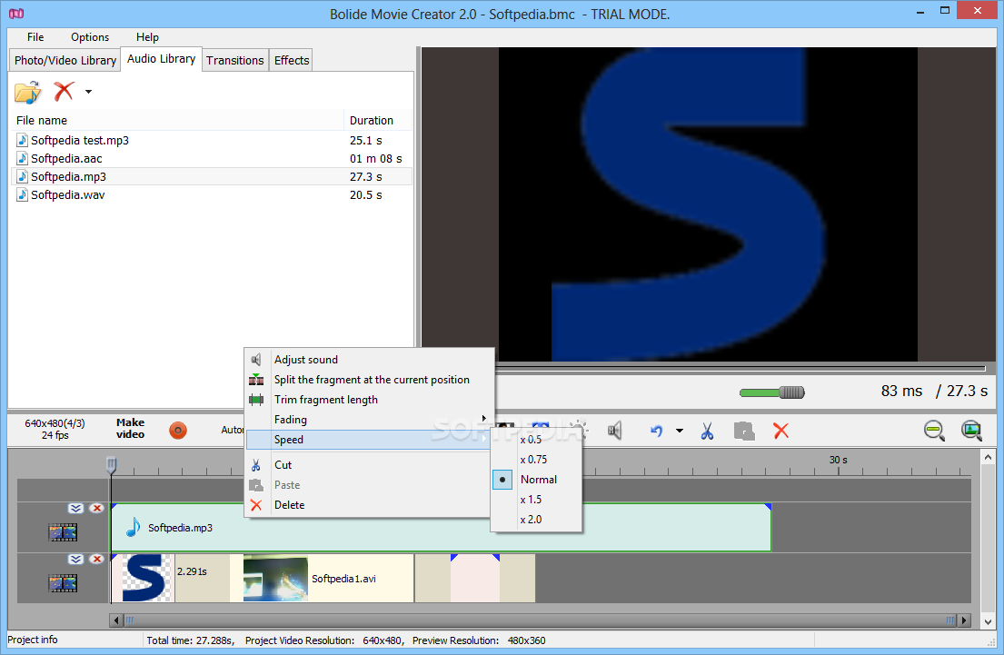Click the pink transition block on video track
The image size is (1004, 655).
pos(474,578)
